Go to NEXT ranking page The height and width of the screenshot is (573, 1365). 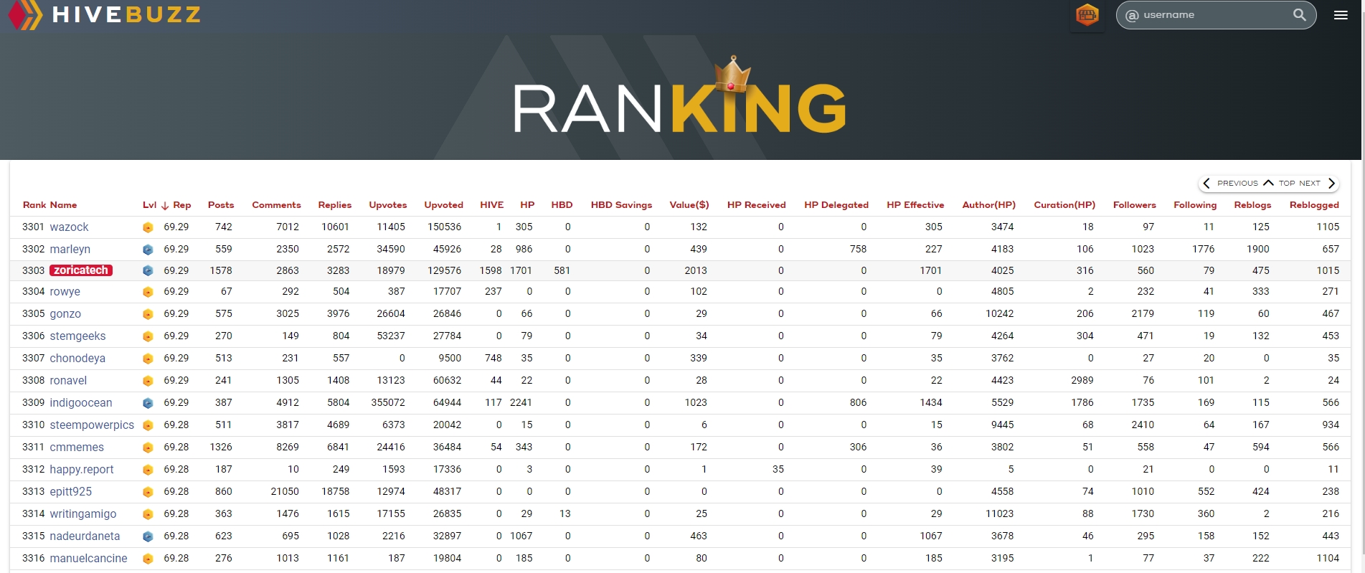click(x=1318, y=183)
